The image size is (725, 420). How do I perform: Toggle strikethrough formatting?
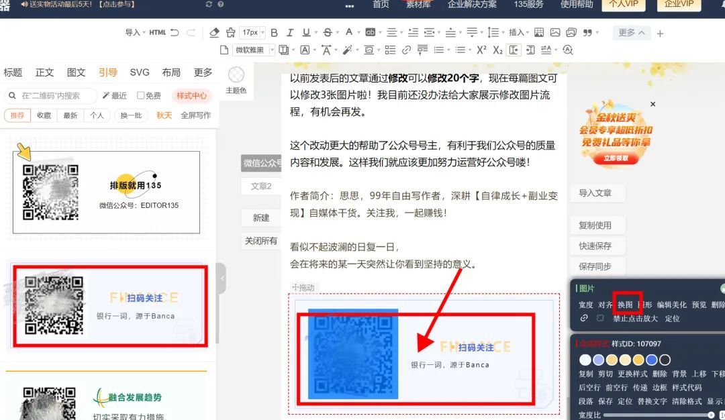pyautogui.click(x=328, y=32)
